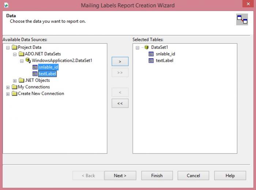The width and height of the screenshot is (256, 190).
Task: Collapse the WindowsApplication2.DataSet1 node
Action: pos(22,61)
